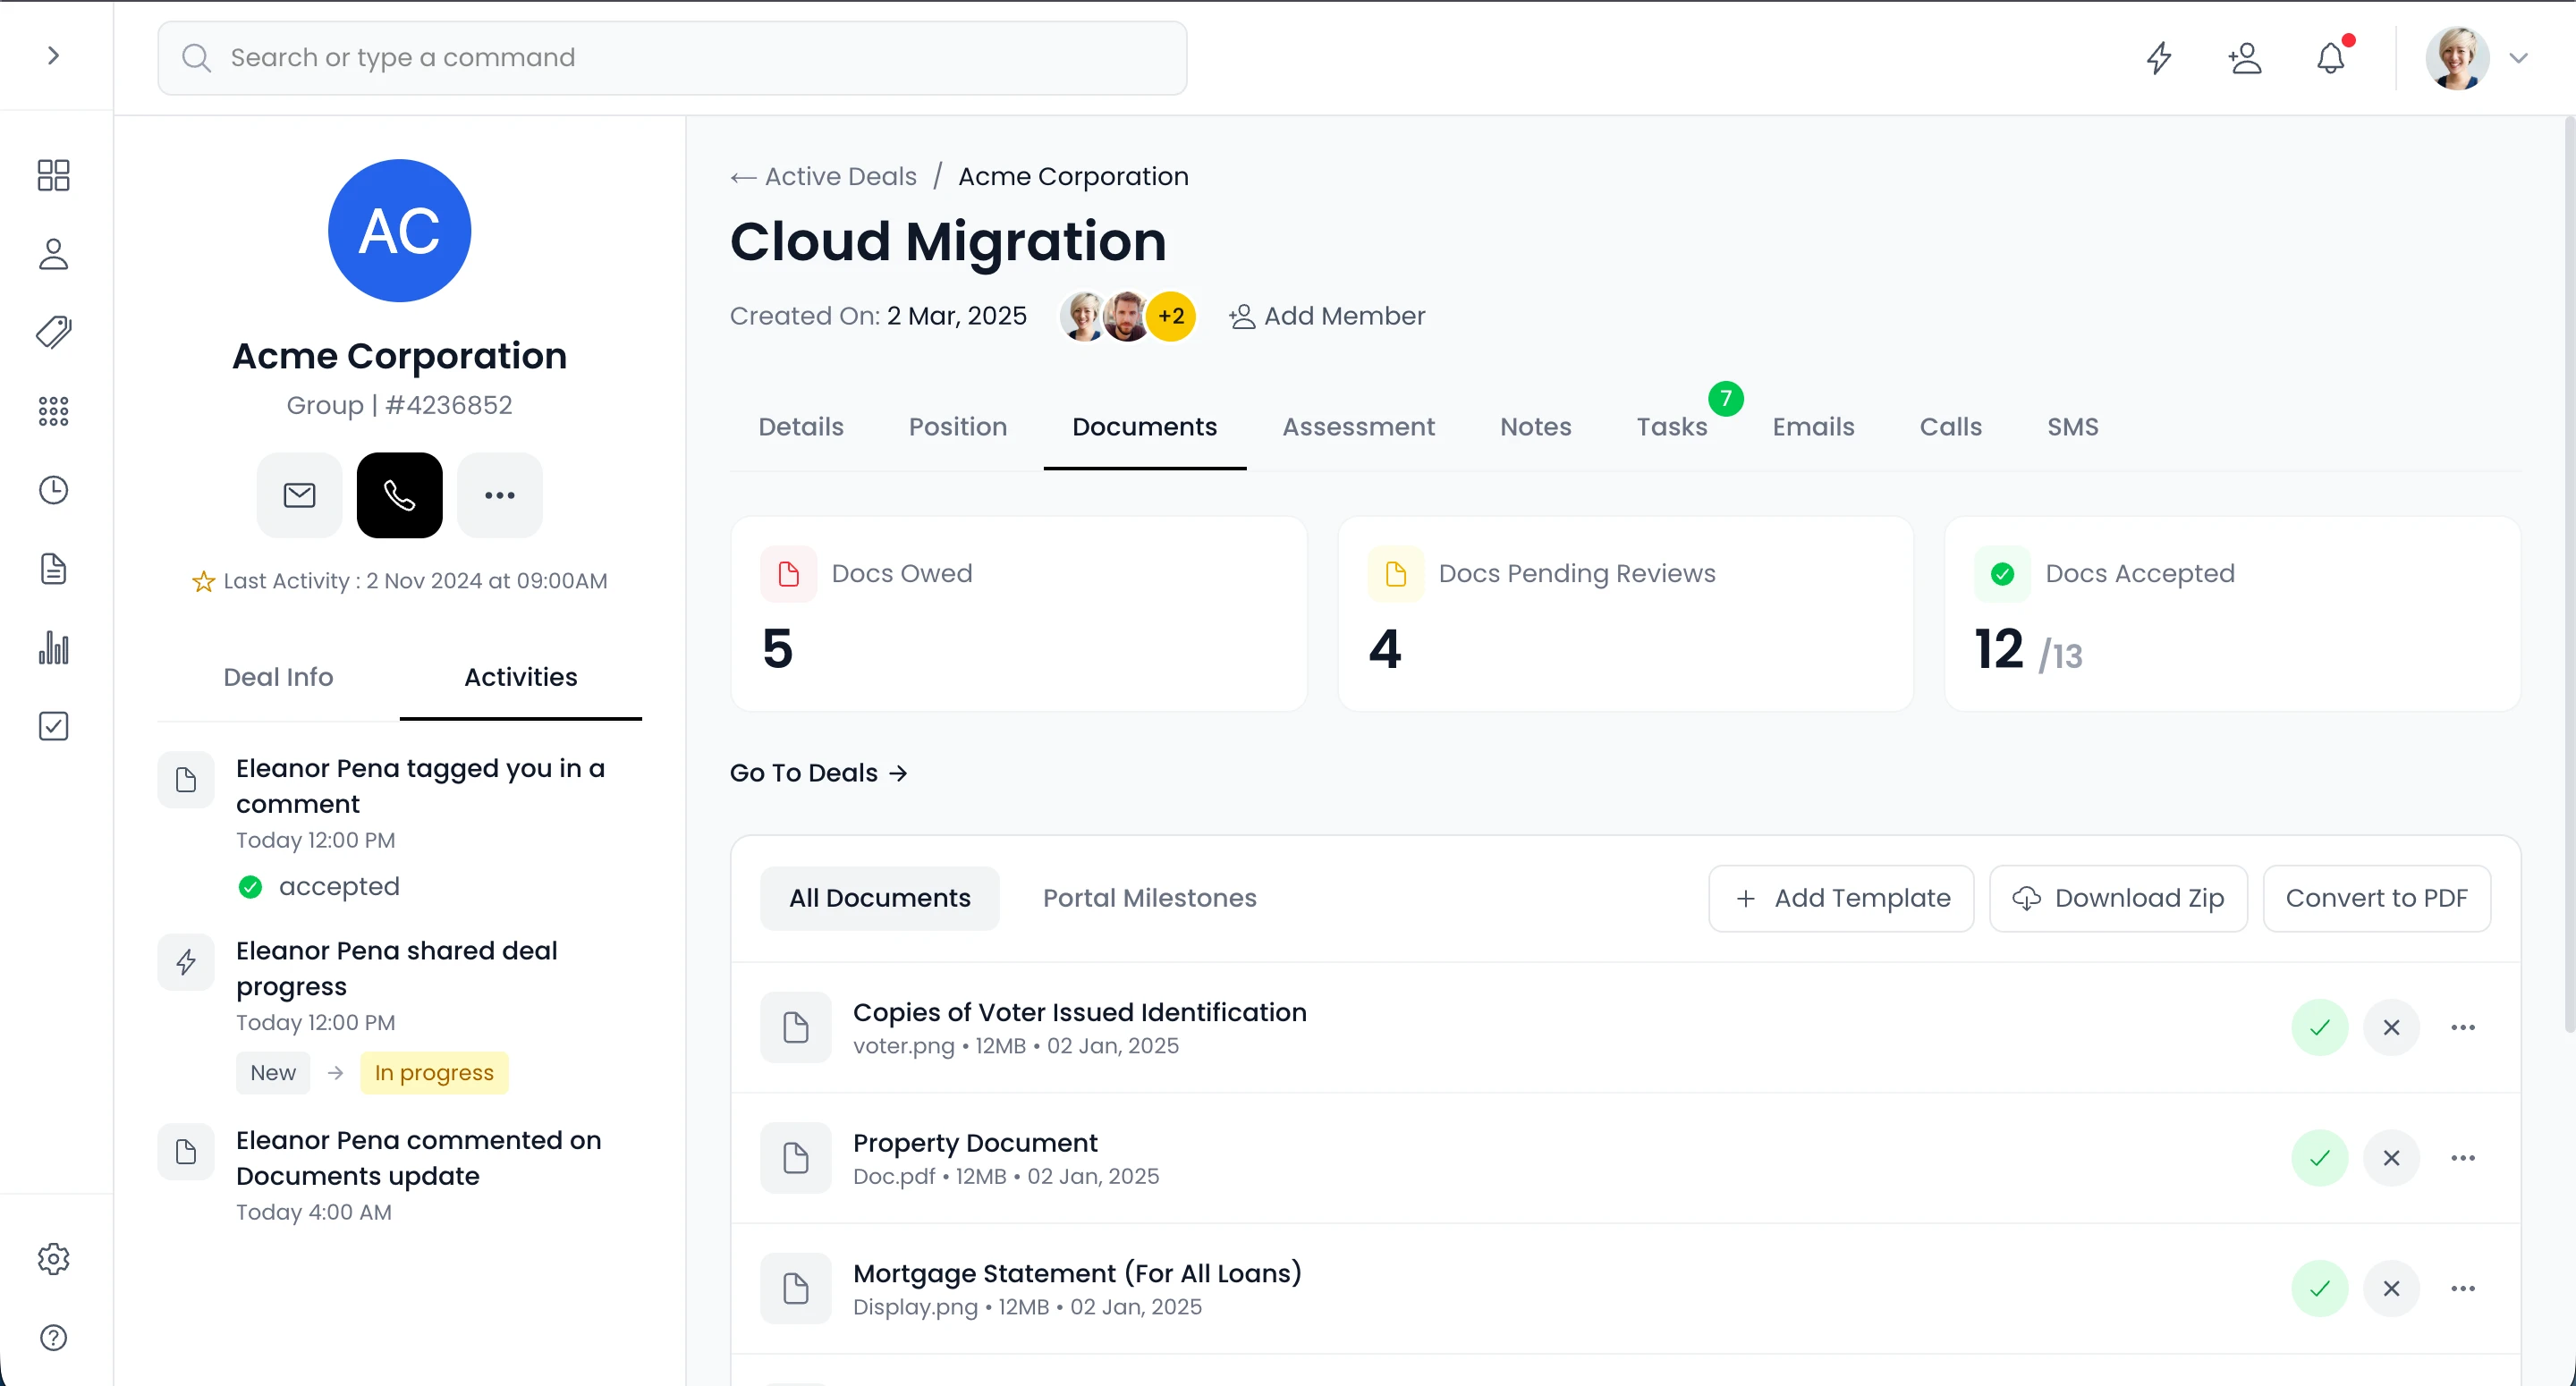
Task: Open the clock history sidebar icon
Action: pyautogui.click(x=53, y=490)
